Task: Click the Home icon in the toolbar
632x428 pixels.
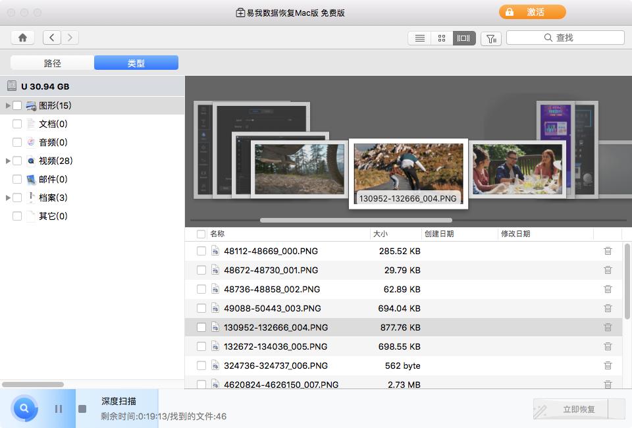Action: [x=22, y=38]
